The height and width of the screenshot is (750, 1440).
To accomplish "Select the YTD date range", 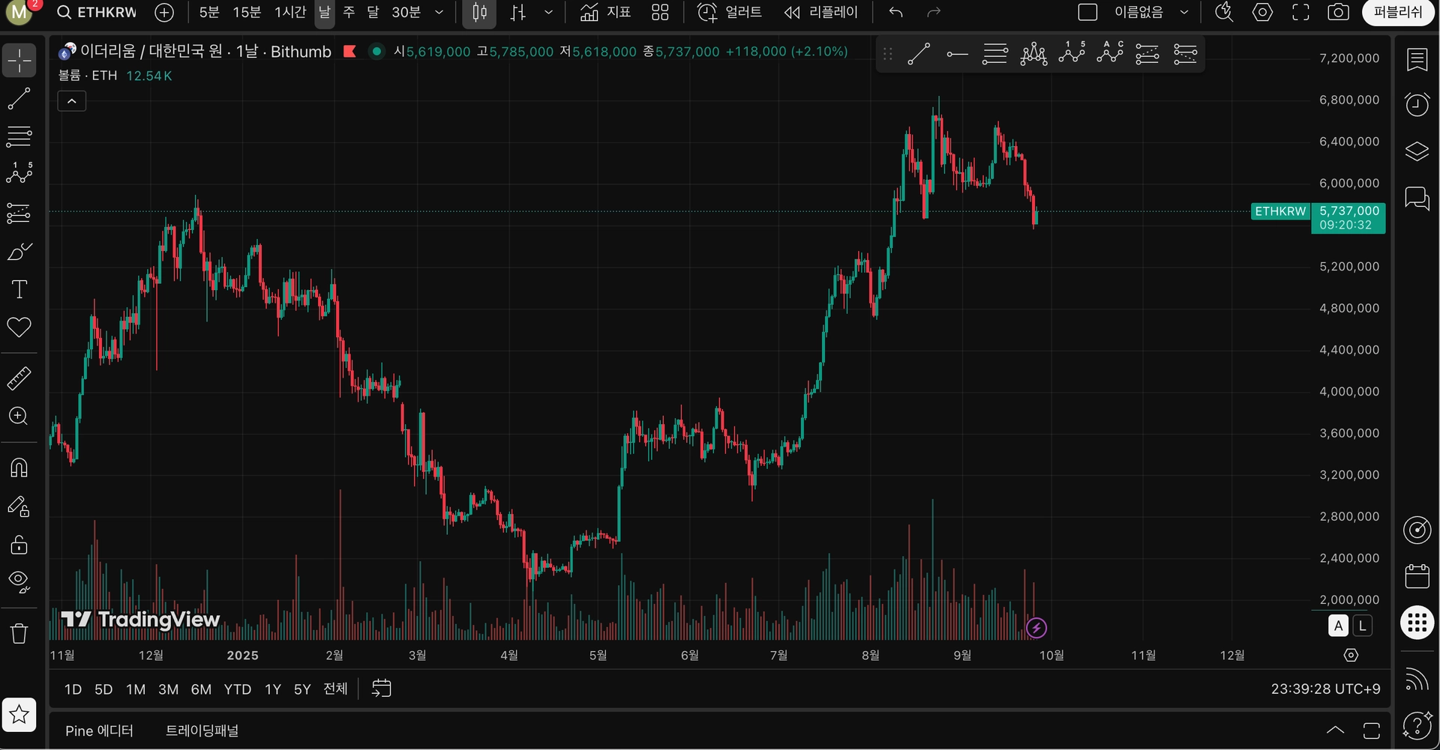I will (237, 689).
